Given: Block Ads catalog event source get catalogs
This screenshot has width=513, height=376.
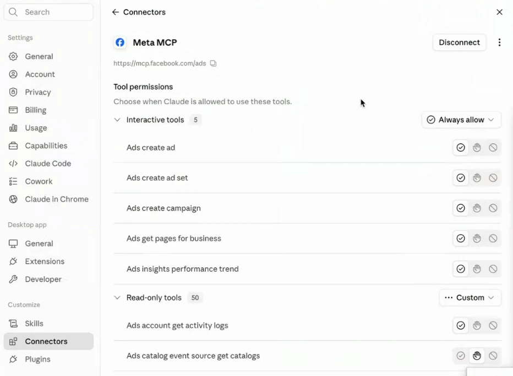Looking at the screenshot, I should tap(493, 356).
